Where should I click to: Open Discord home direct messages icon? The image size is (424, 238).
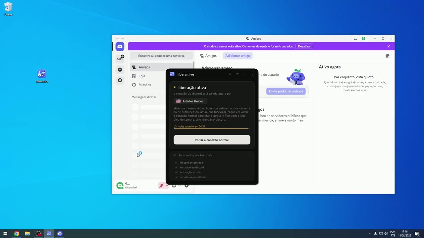(120, 47)
